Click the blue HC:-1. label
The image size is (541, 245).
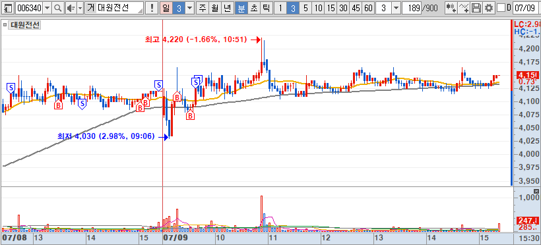526,32
